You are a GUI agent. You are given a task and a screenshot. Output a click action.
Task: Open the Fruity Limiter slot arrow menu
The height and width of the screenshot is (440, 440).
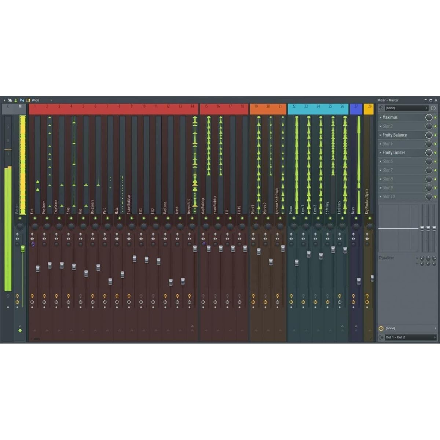coord(380,153)
